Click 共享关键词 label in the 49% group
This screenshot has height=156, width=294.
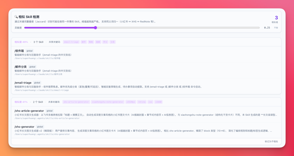coord(55,42)
